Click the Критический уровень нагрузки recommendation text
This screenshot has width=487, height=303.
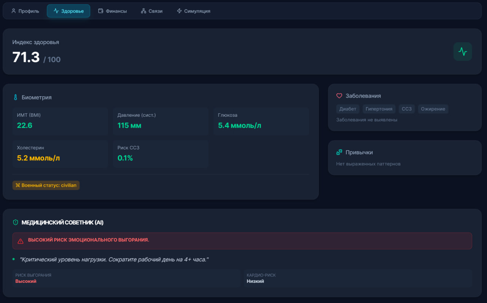click(x=114, y=259)
